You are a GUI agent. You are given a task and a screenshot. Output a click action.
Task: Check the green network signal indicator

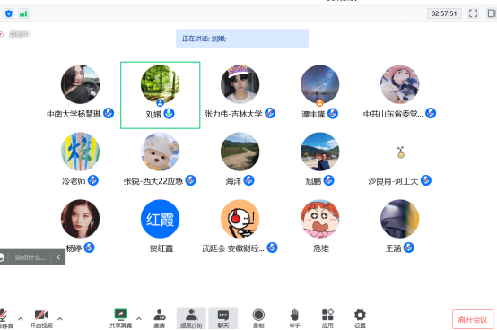23,13
